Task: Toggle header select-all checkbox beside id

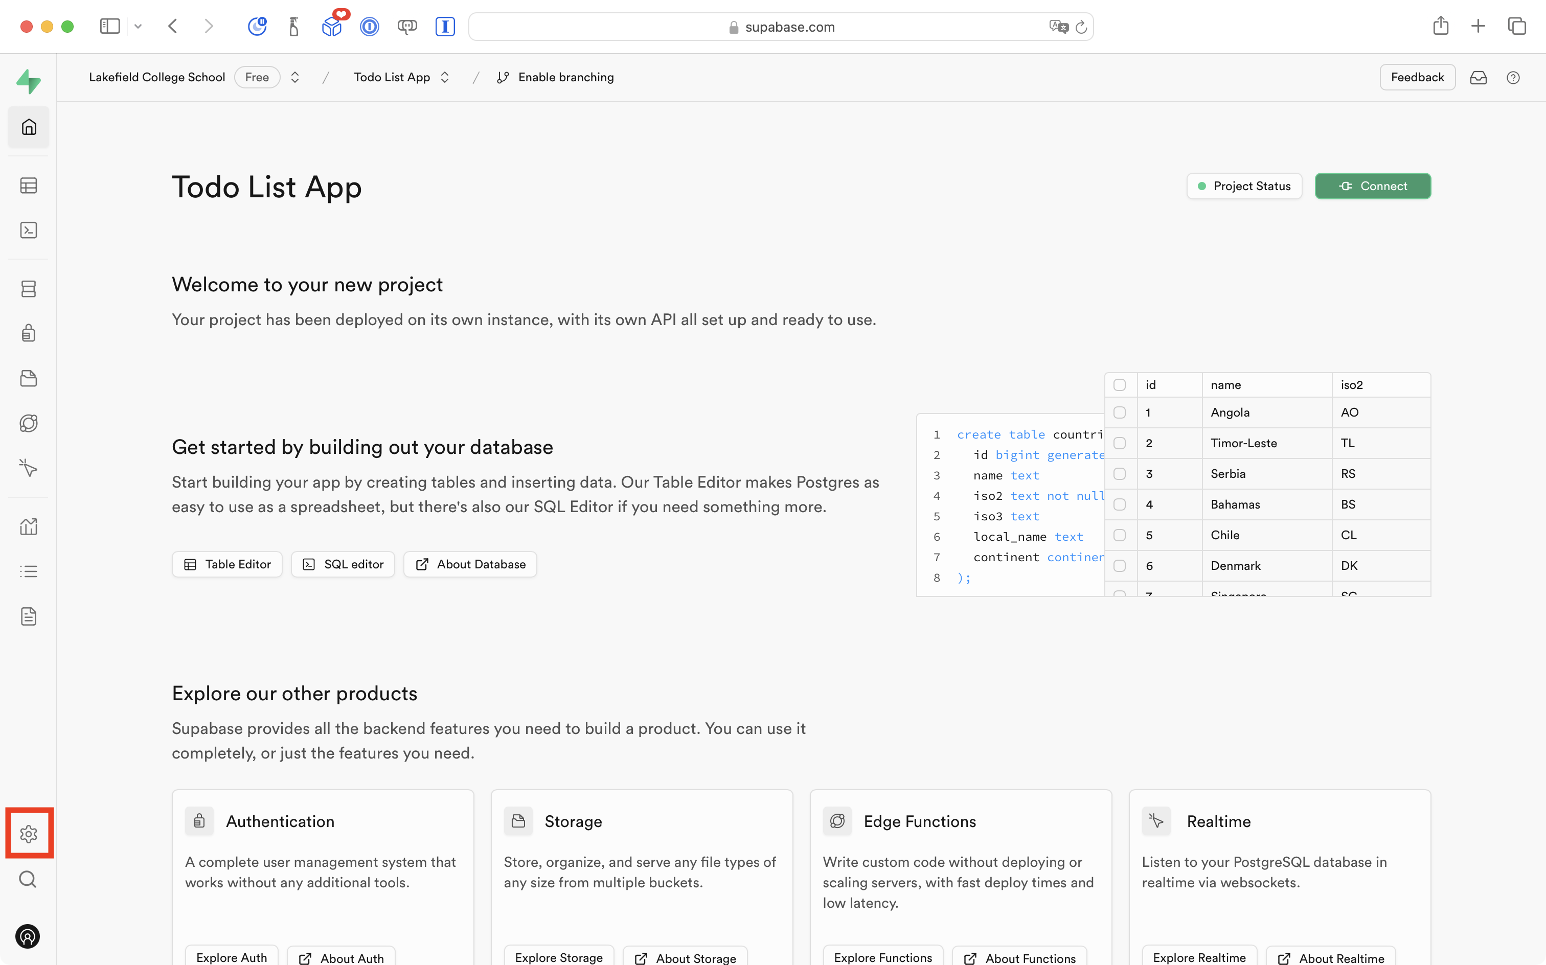Action: click(1120, 385)
